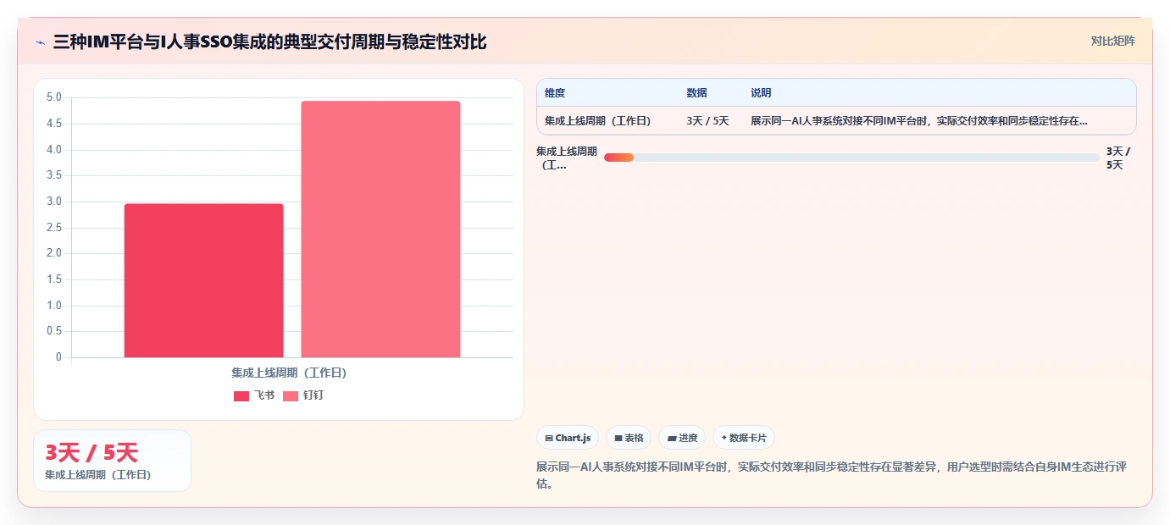Screen dimensions: 1170x525
Task: Click table cell 3天 / 5天
Action: [x=707, y=121]
